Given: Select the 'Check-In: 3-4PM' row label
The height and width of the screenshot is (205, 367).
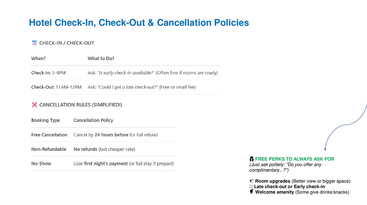Looking at the screenshot, I should point(48,73).
